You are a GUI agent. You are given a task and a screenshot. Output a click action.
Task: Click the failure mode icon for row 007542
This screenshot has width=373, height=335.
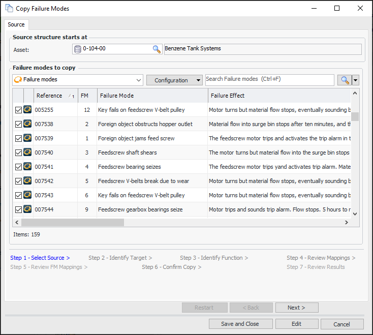point(27,181)
